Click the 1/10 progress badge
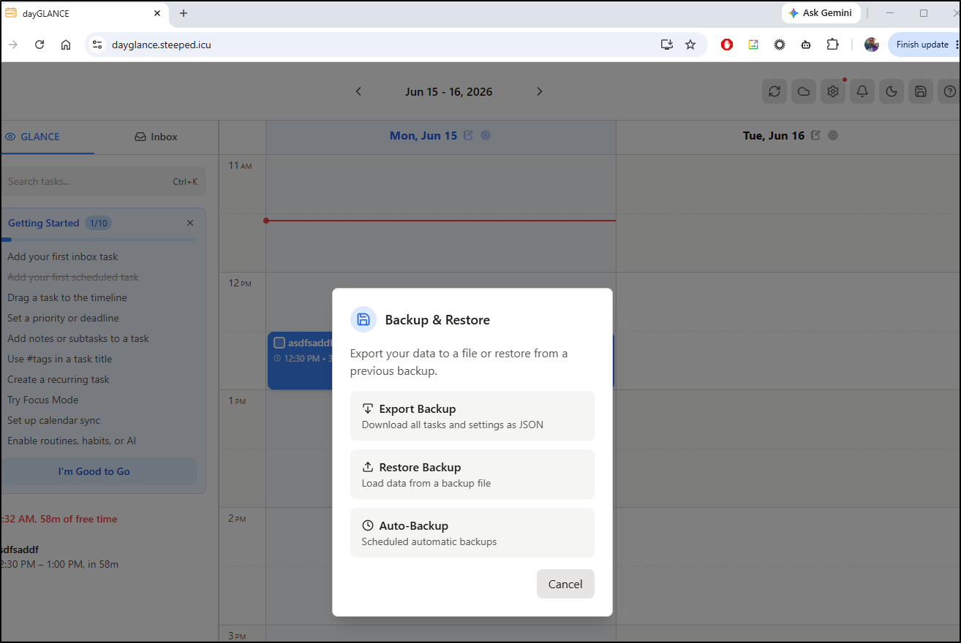The width and height of the screenshot is (961, 643). [x=98, y=223]
